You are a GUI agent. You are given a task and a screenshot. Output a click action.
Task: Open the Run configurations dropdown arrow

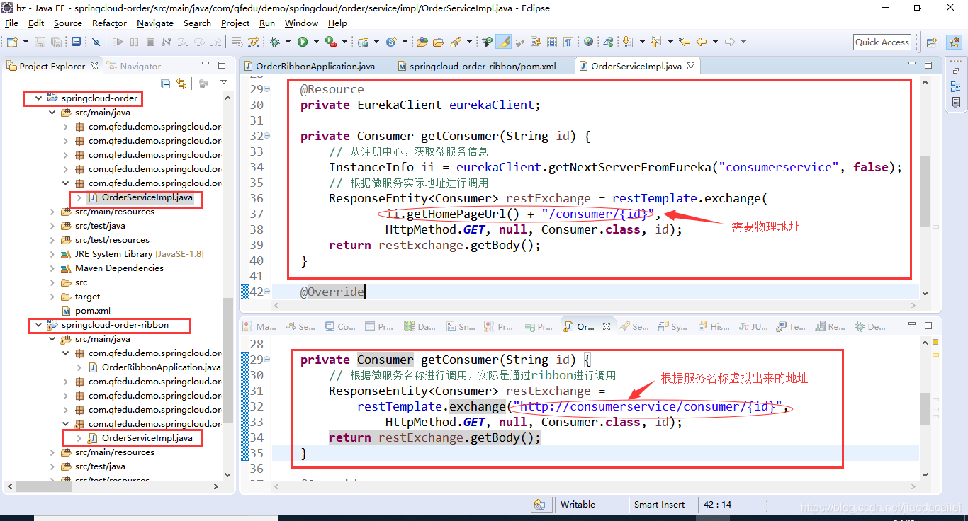click(x=316, y=42)
